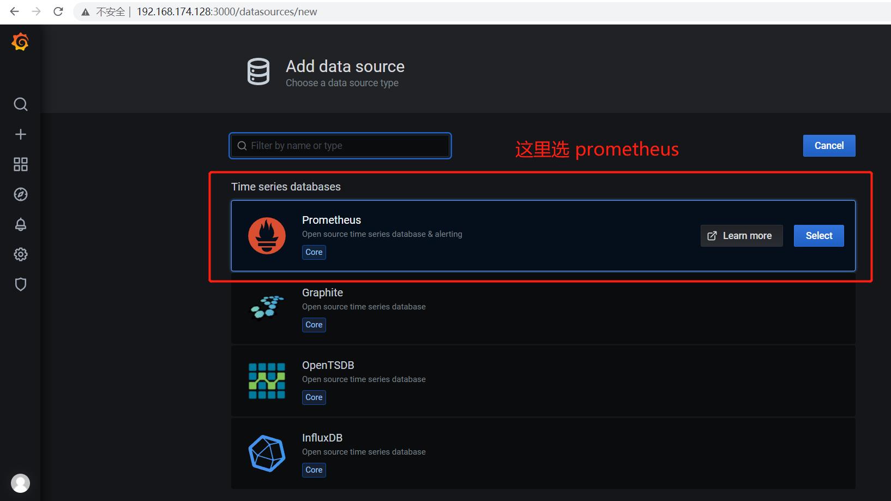Open the Create plus icon in sidebar

(x=21, y=134)
